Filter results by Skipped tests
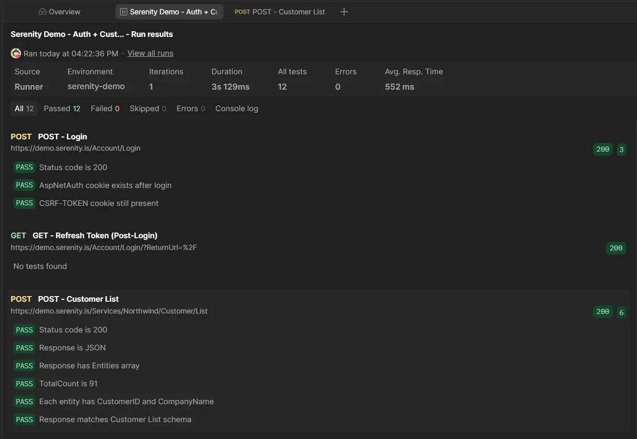637x439 pixels. click(148, 109)
